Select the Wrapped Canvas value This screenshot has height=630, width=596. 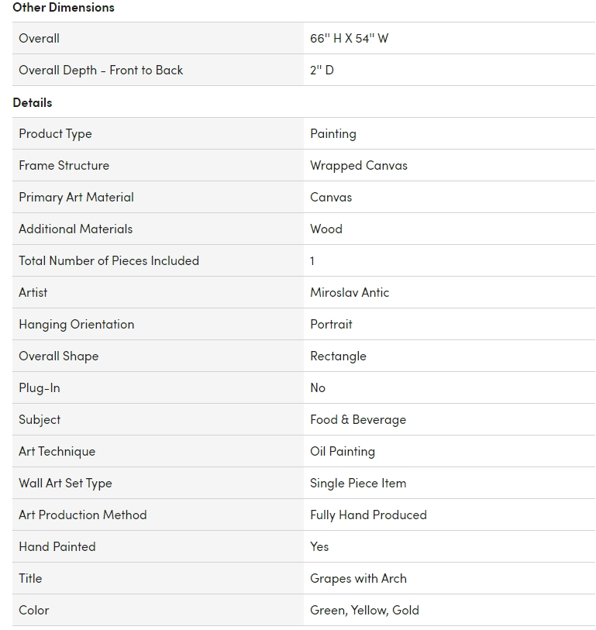pyautogui.click(x=358, y=165)
